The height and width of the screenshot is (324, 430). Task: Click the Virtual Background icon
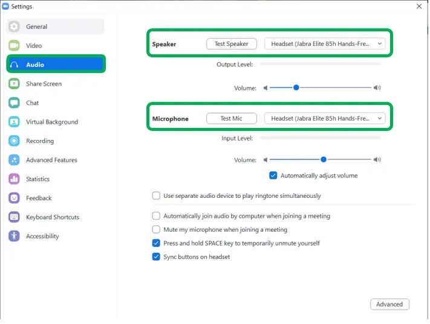coord(15,122)
